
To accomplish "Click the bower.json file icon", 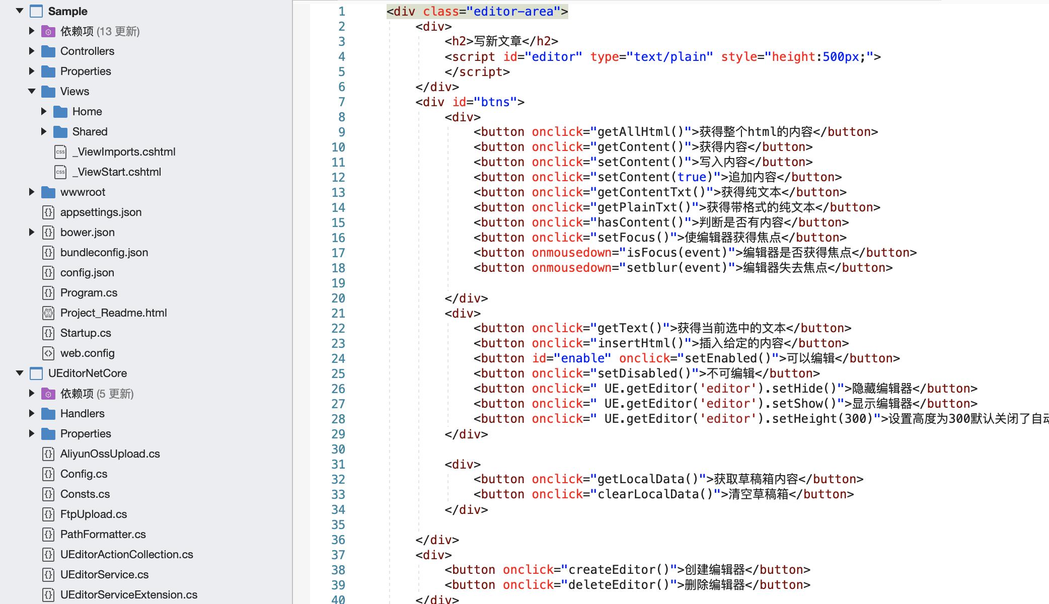I will click(x=48, y=233).
